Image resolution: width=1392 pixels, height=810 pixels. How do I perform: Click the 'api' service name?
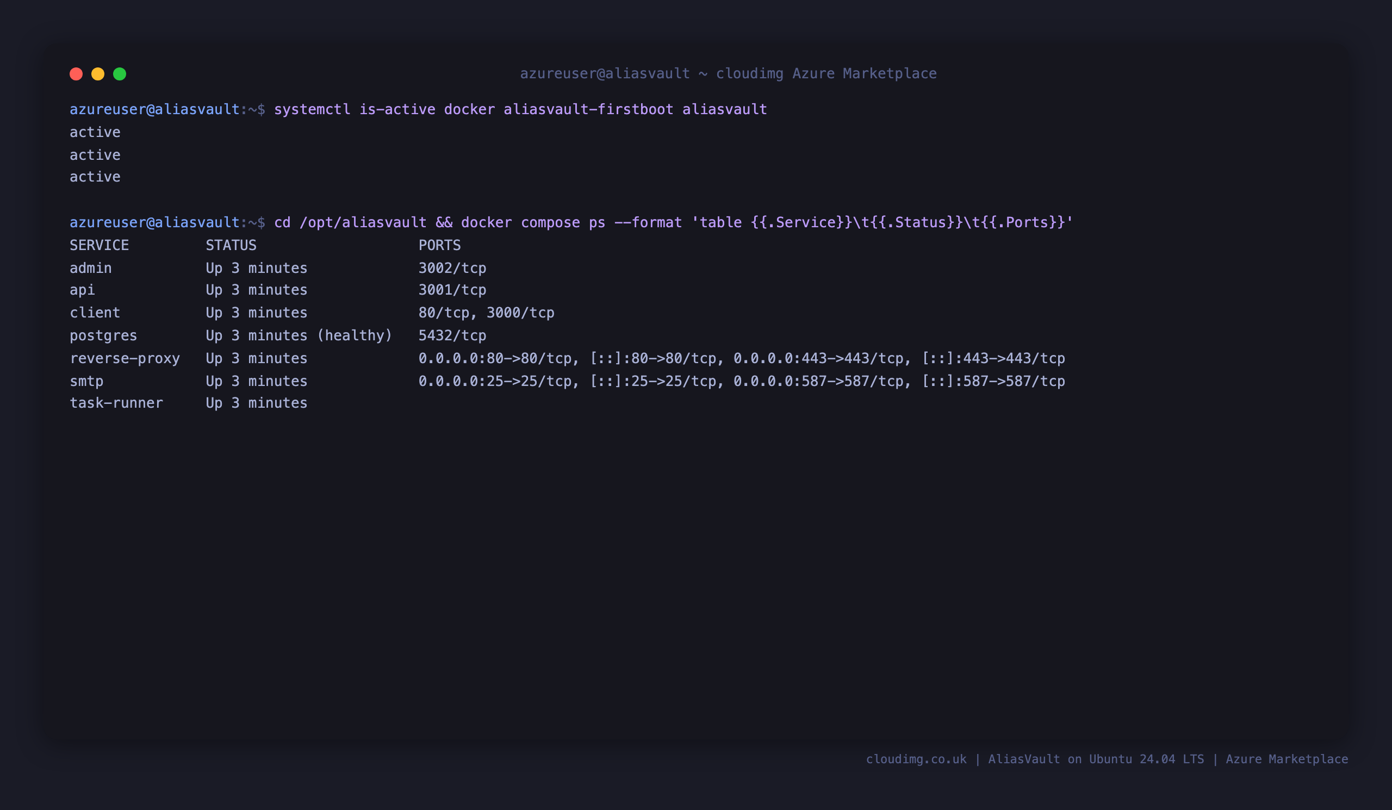click(82, 290)
